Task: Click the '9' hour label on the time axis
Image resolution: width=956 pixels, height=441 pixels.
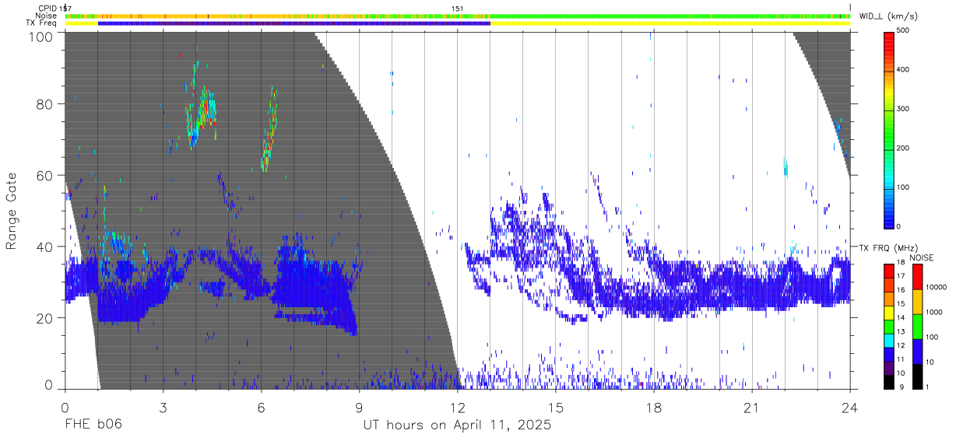Action: click(359, 408)
